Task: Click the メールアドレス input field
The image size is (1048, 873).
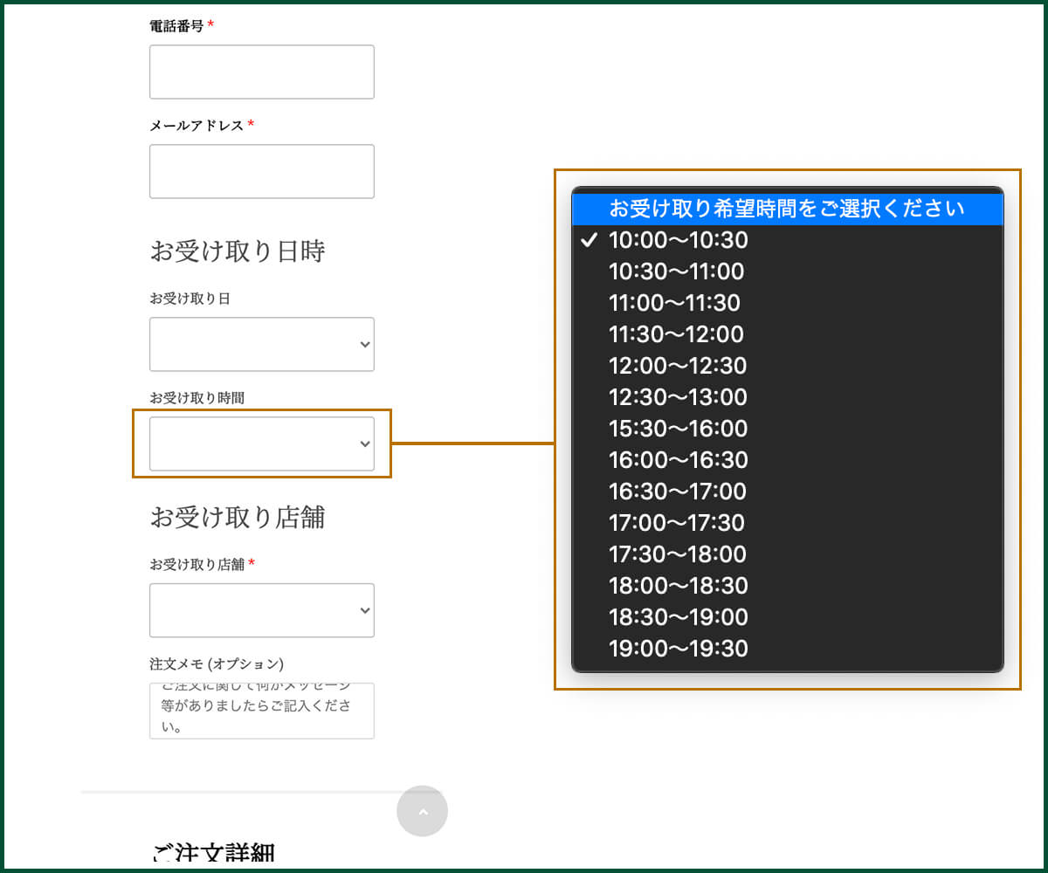Action: [262, 171]
